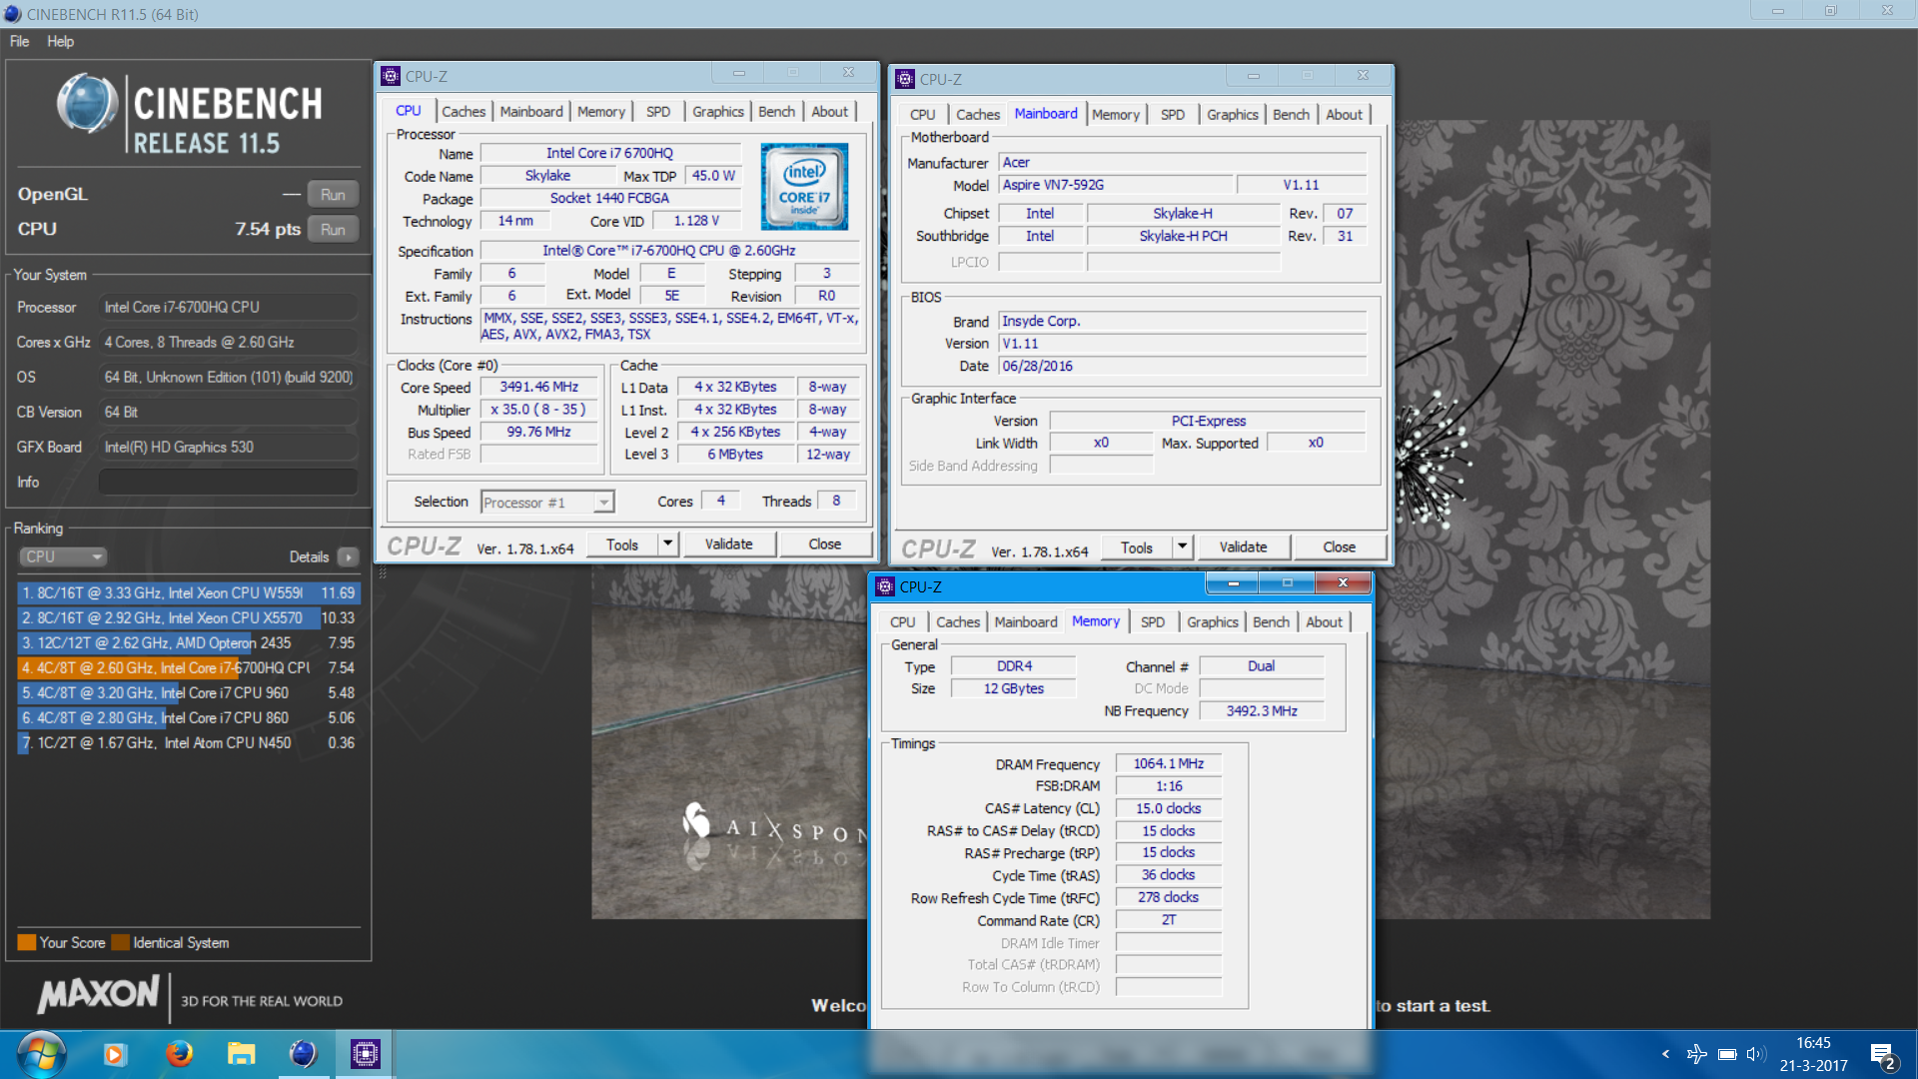Open Tools dropdown arrow in CPU tab window
This screenshot has width=1918, height=1079.
pos(668,543)
